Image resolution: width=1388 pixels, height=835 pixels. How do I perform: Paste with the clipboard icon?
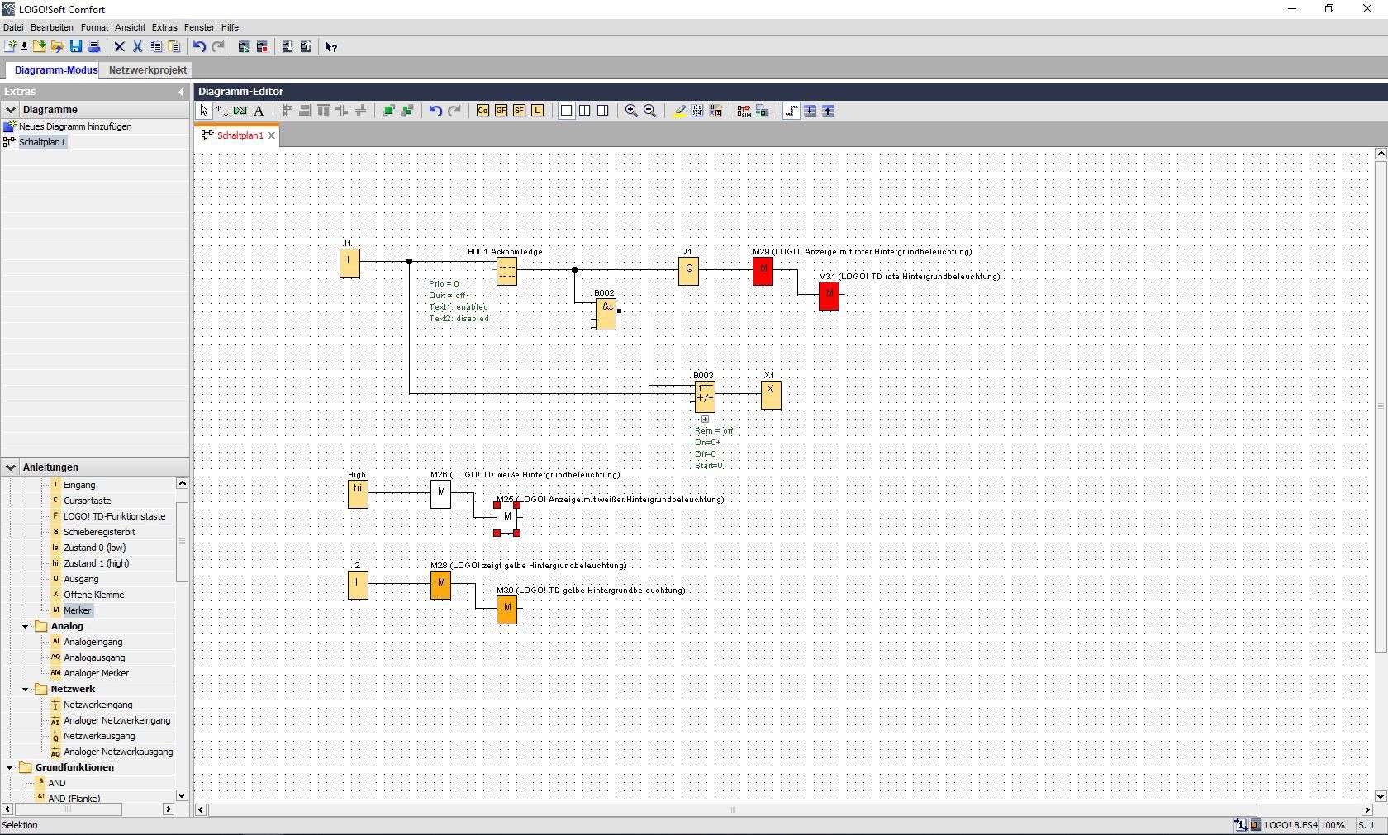174,46
